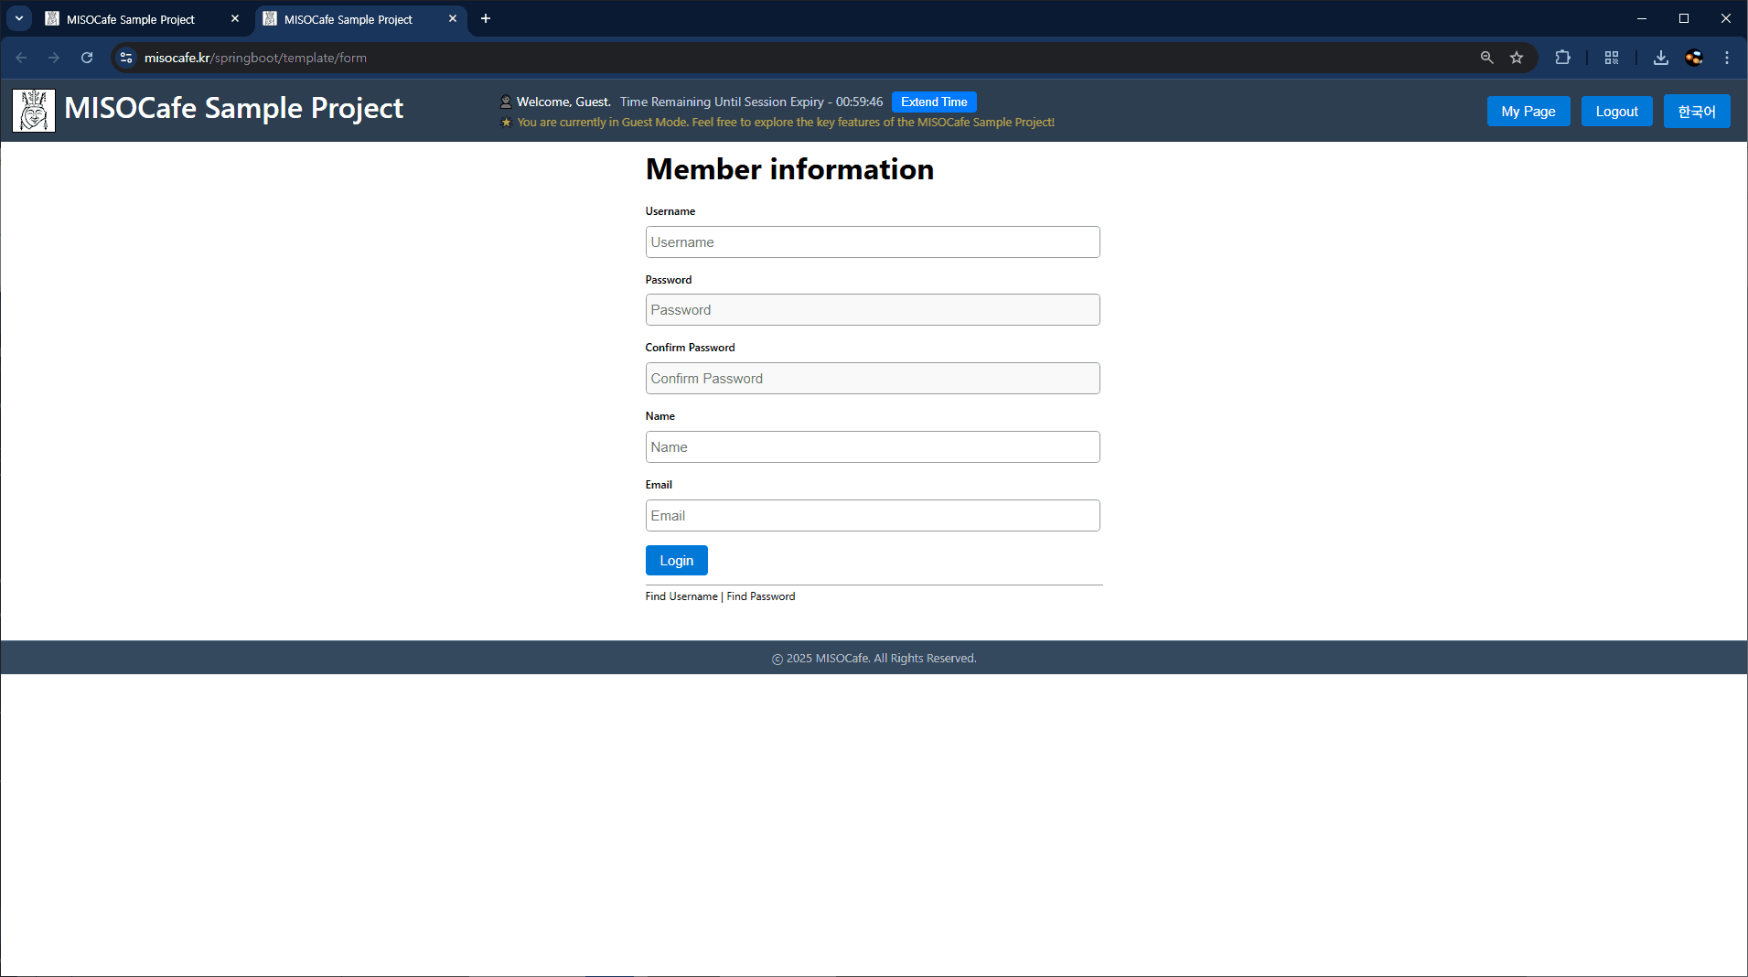
Task: Open a new browser tab
Action: pyautogui.click(x=486, y=18)
